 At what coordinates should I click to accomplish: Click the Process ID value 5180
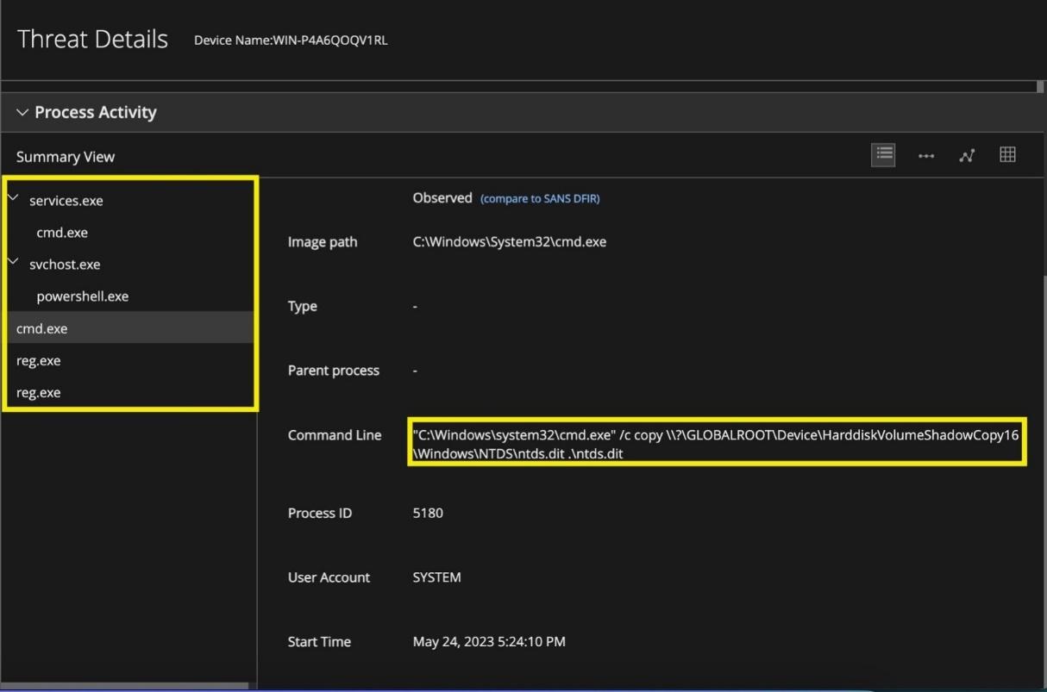[x=428, y=513]
